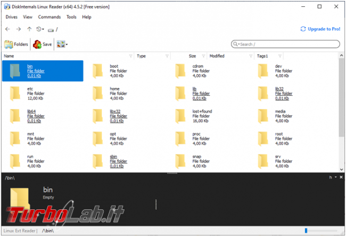Select the sbin folder icon
346x237 pixels.
tap(97, 161)
